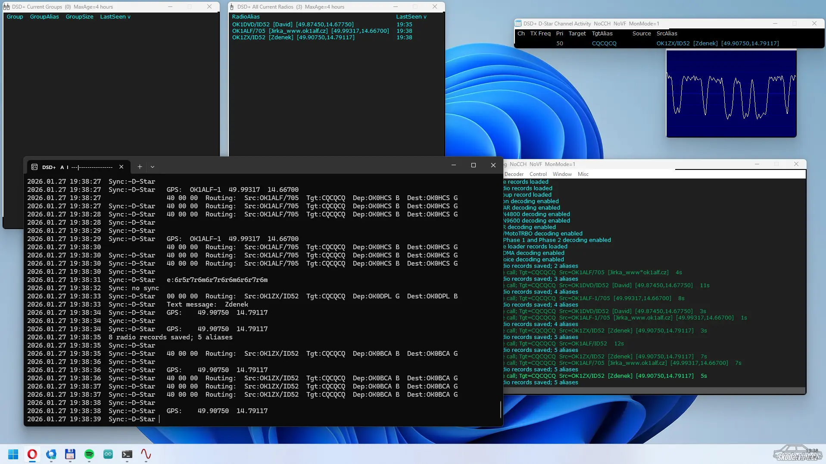Viewport: 826px width, 464px height.
Task: Open the red sine wave taskbar app
Action: 146,454
